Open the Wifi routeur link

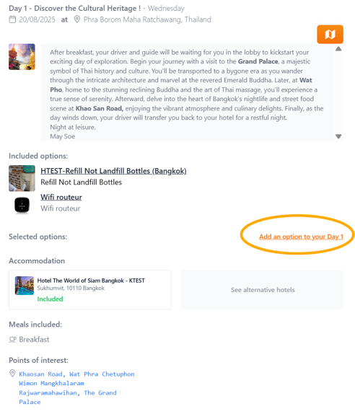61,197
